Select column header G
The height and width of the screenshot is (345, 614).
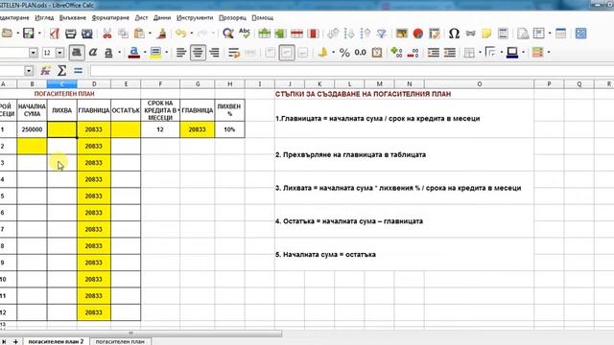pyautogui.click(x=198, y=84)
